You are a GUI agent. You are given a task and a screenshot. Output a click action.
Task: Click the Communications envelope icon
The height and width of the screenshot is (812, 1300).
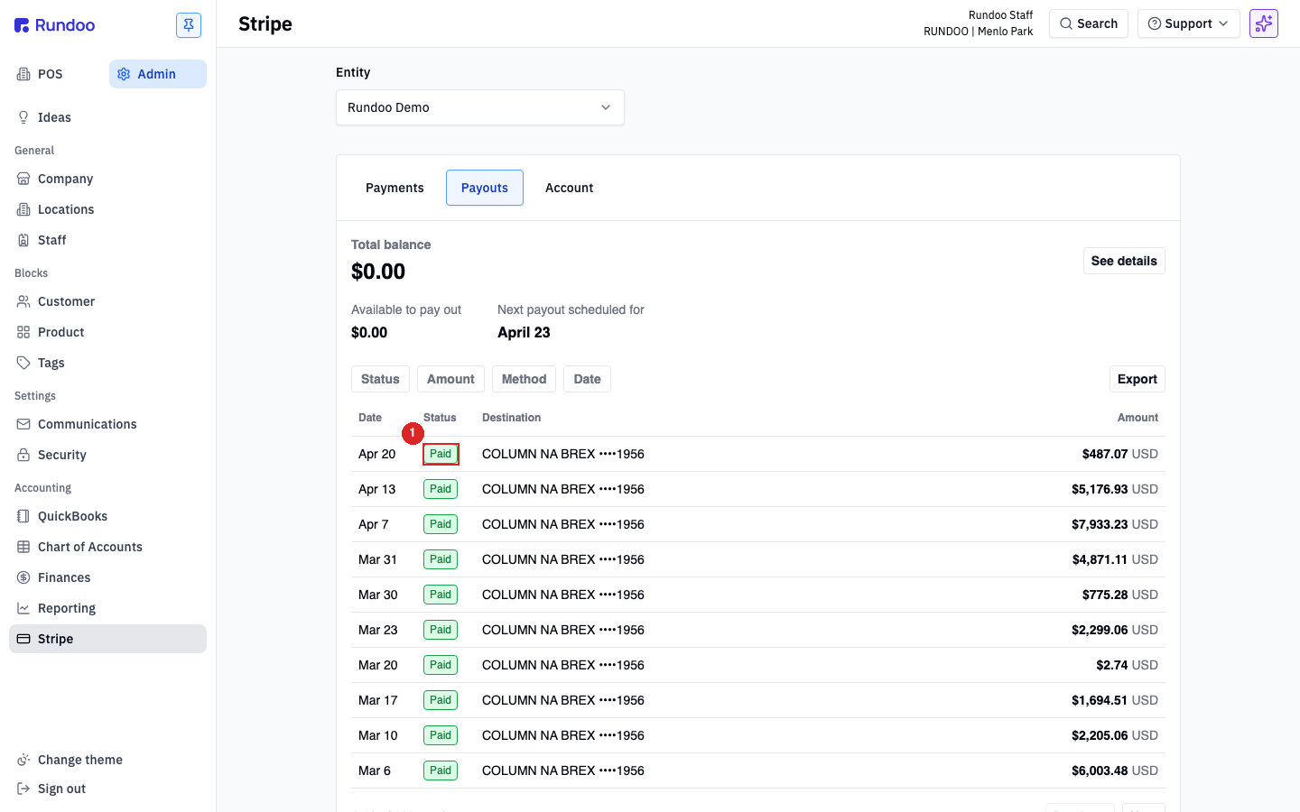click(23, 424)
